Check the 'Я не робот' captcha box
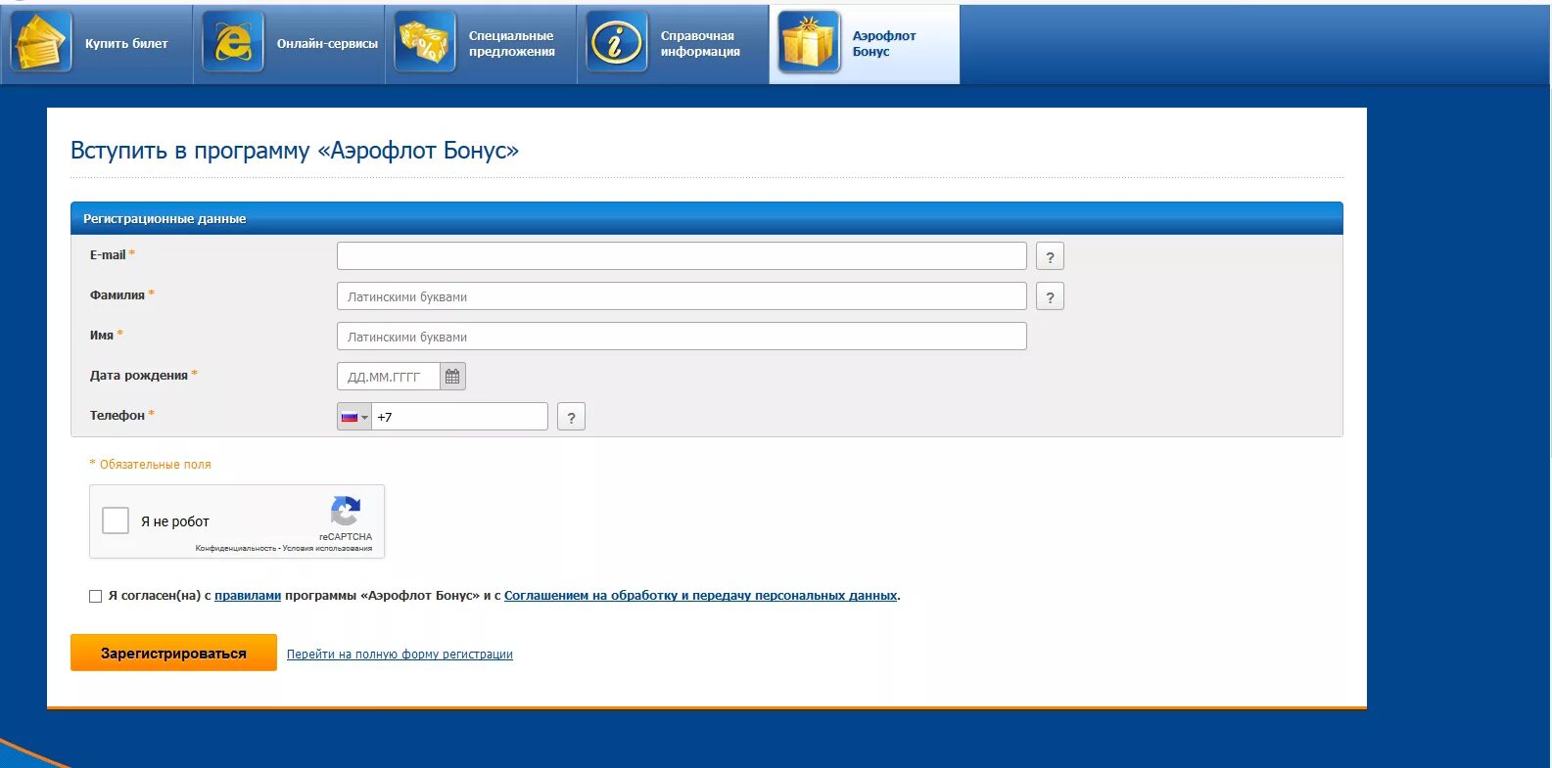Screen dimensions: 1552x768 pos(116,520)
